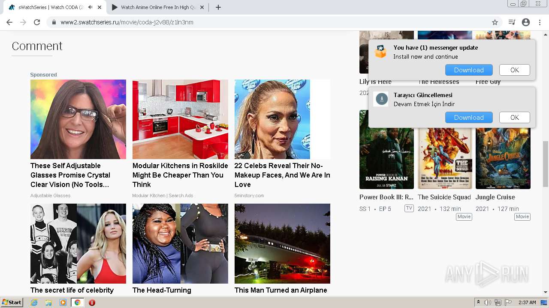Click the orange messenger update box icon
This screenshot has width=549, height=308.
[381, 52]
